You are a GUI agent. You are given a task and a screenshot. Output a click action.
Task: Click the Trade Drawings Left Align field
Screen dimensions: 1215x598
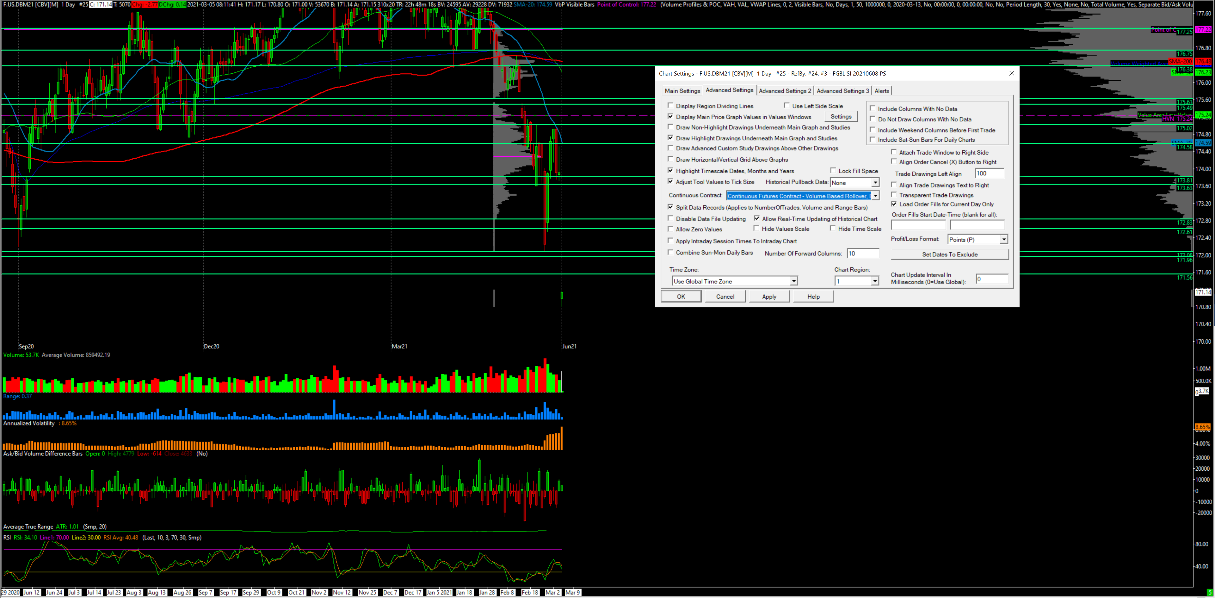tap(989, 174)
